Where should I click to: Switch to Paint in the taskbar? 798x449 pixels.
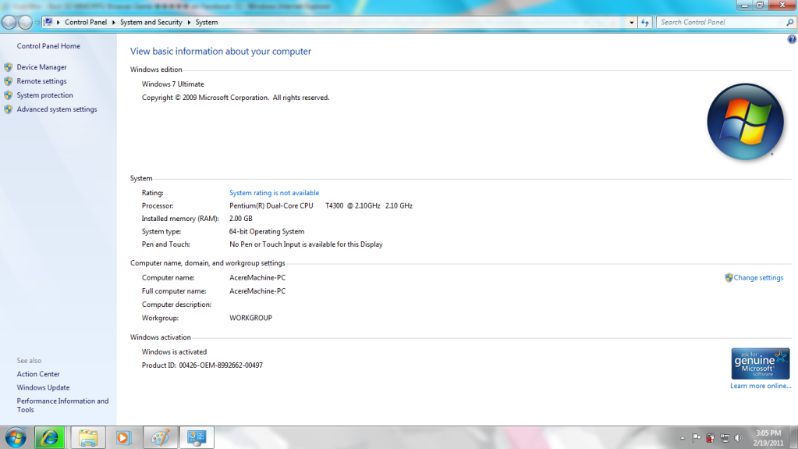tap(161, 437)
